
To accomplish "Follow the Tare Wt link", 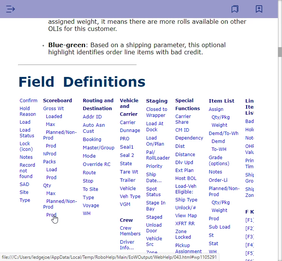I will click(x=129, y=172).
